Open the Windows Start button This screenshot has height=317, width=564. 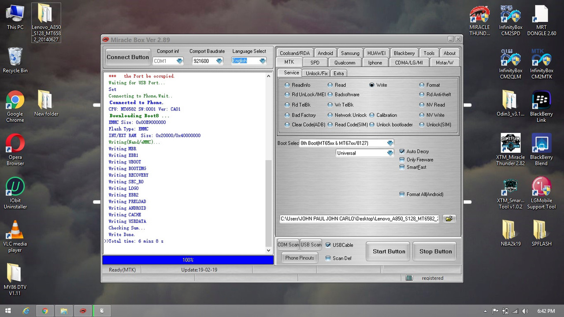(8, 311)
